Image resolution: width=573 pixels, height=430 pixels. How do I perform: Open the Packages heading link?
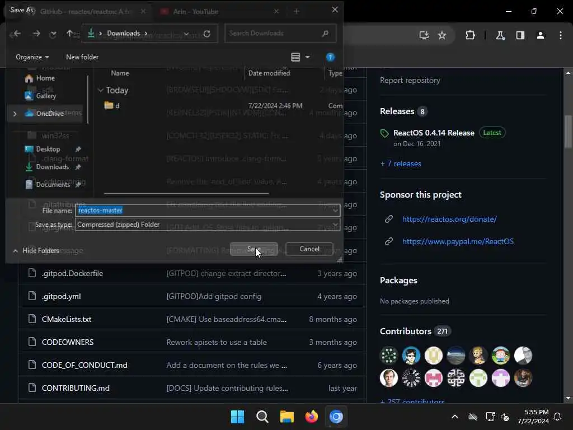click(398, 281)
